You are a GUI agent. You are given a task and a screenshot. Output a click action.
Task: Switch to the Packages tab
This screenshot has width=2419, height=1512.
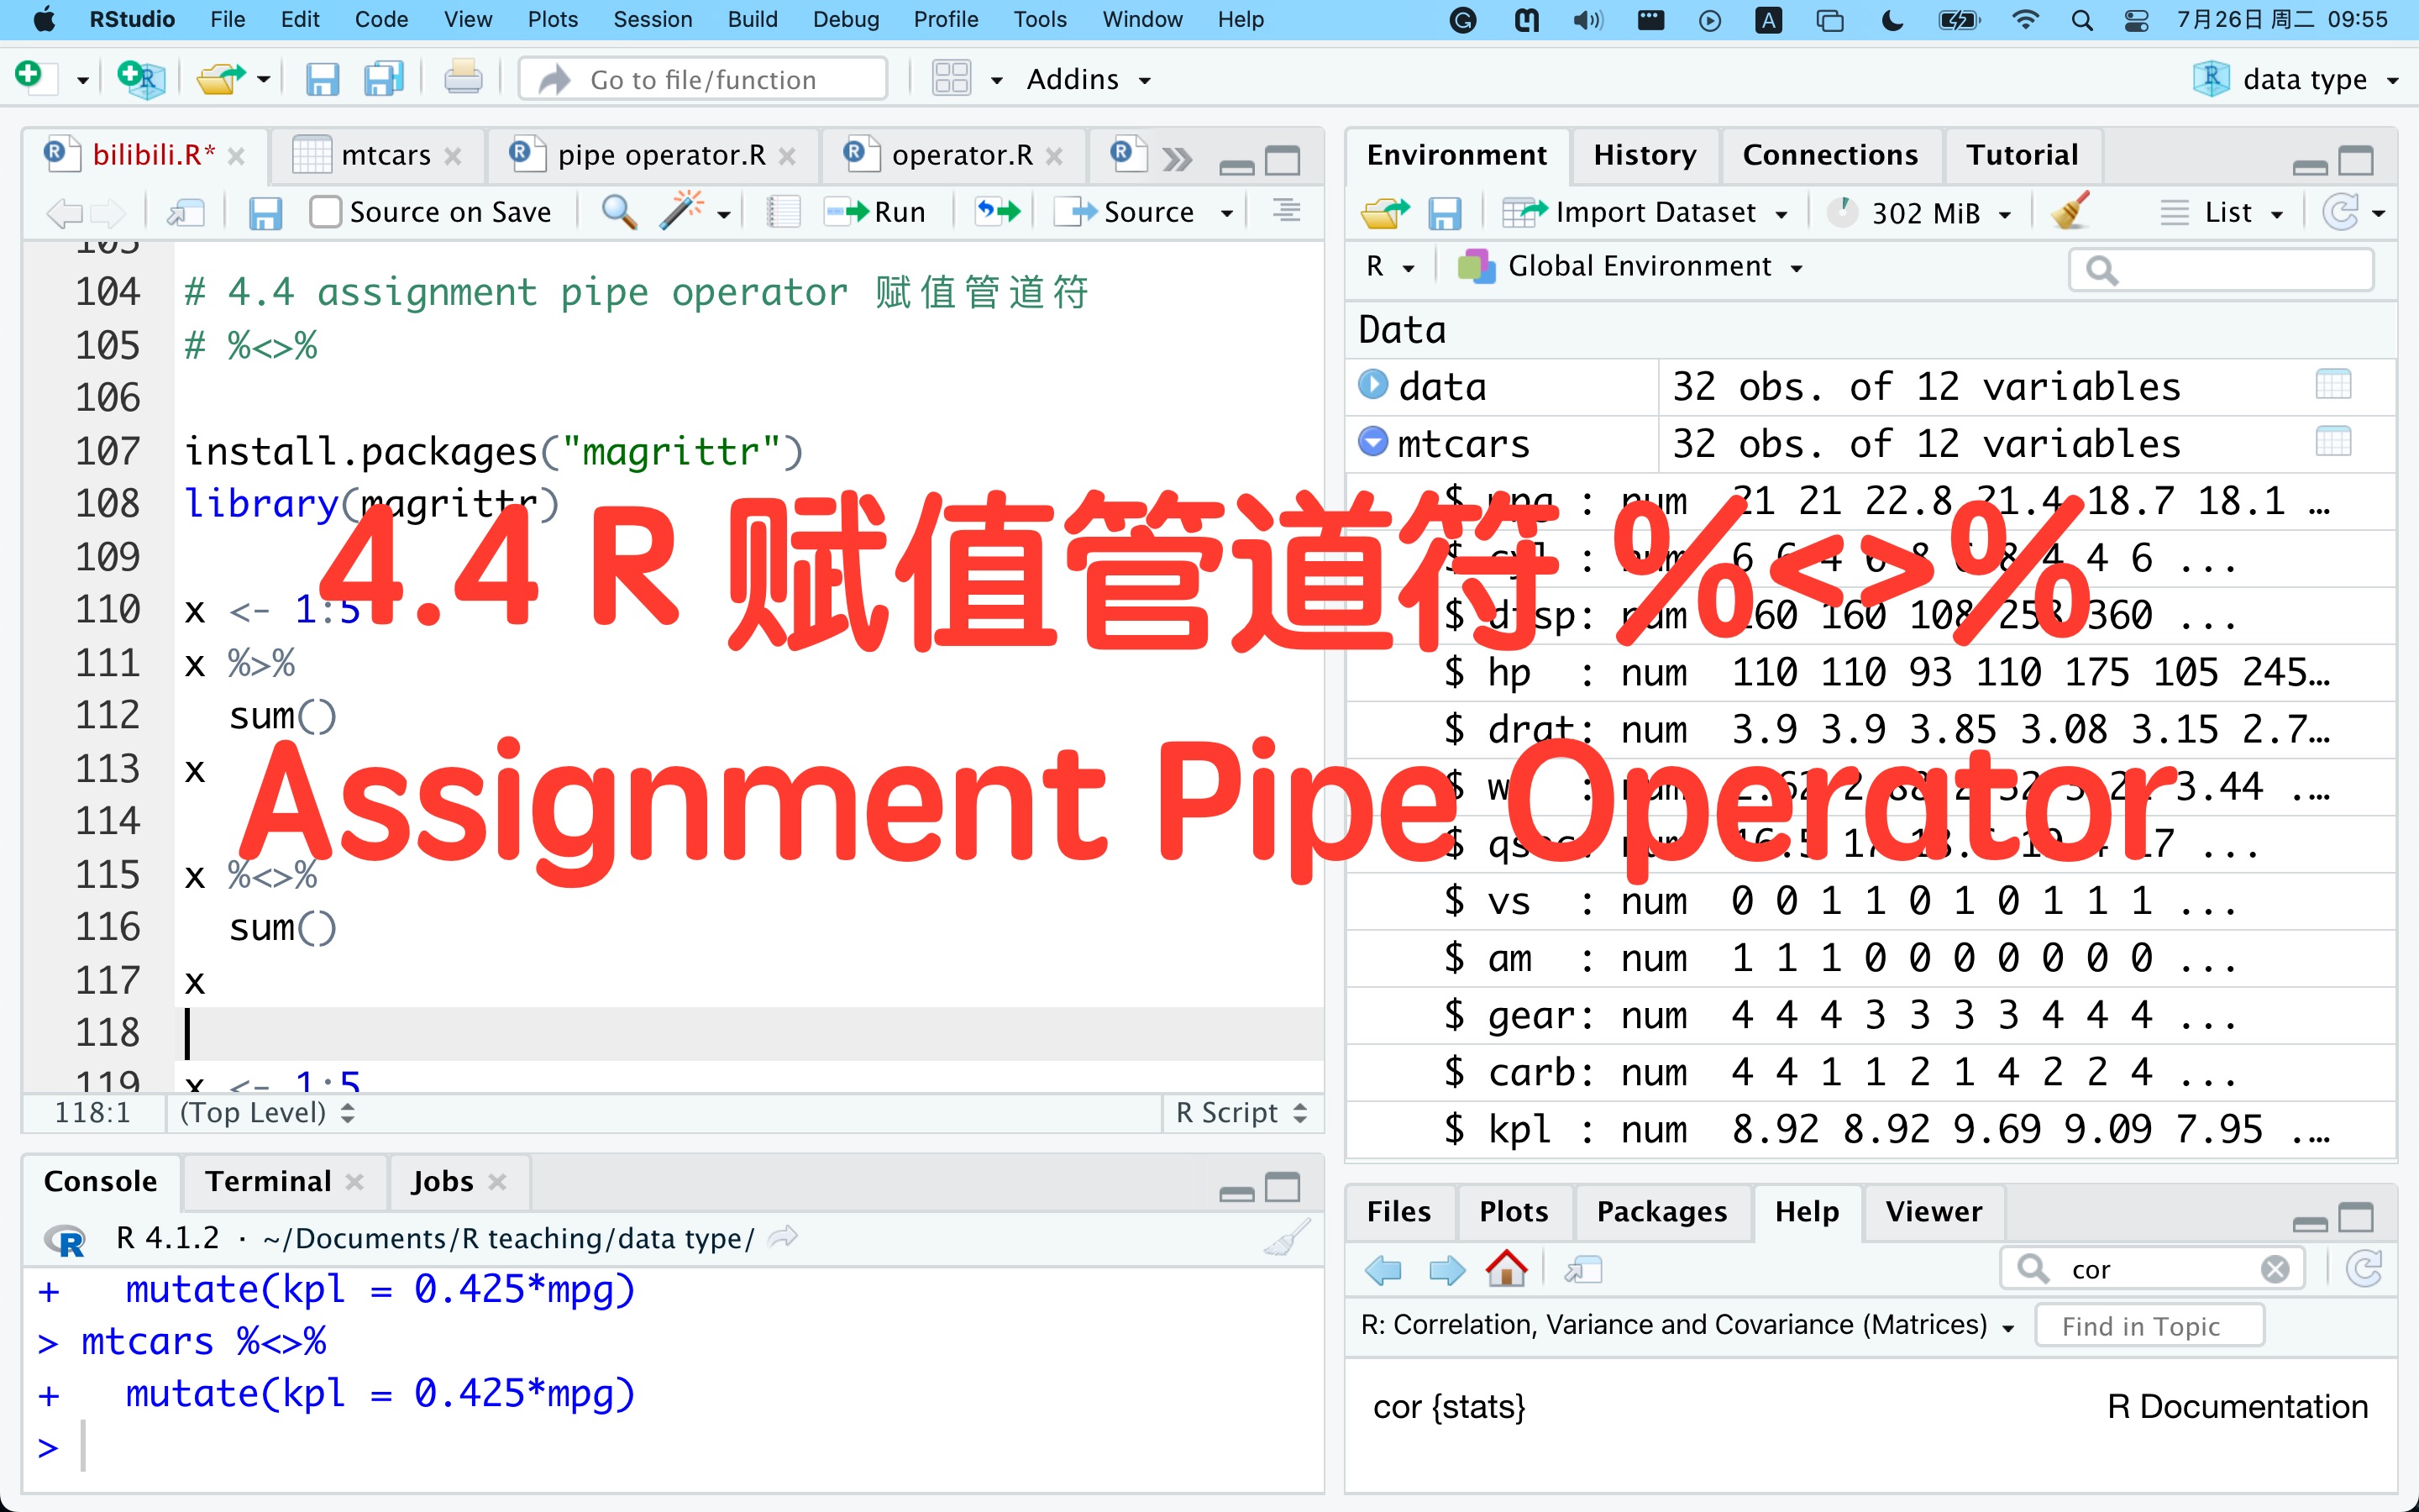(1661, 1212)
